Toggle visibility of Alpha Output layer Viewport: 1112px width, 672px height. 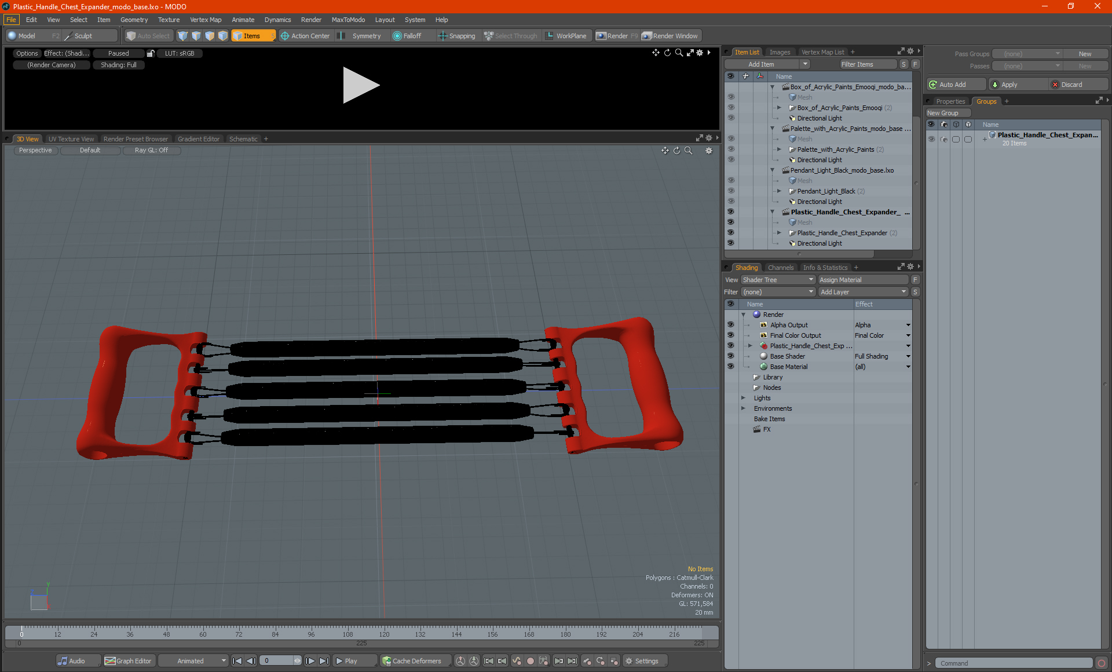pos(730,325)
